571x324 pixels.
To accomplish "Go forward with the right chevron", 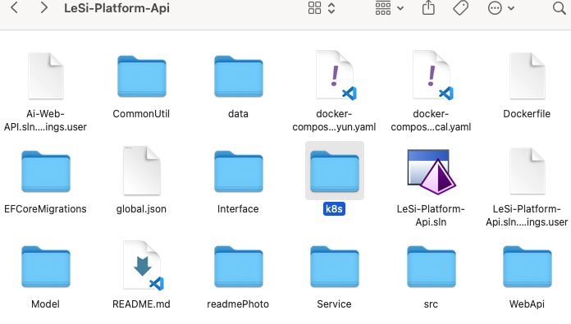I will tap(43, 7).
